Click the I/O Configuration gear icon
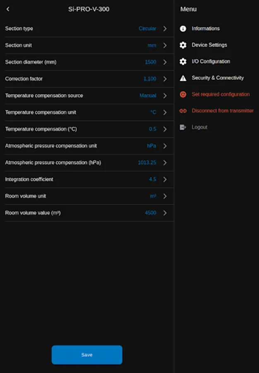Screen dimensions: 259x373 click(x=183, y=61)
